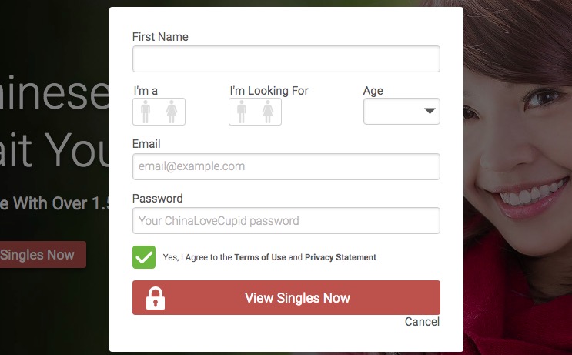This screenshot has width=572, height=355.
Task: Click the background Singles Now button
Action: 40,255
